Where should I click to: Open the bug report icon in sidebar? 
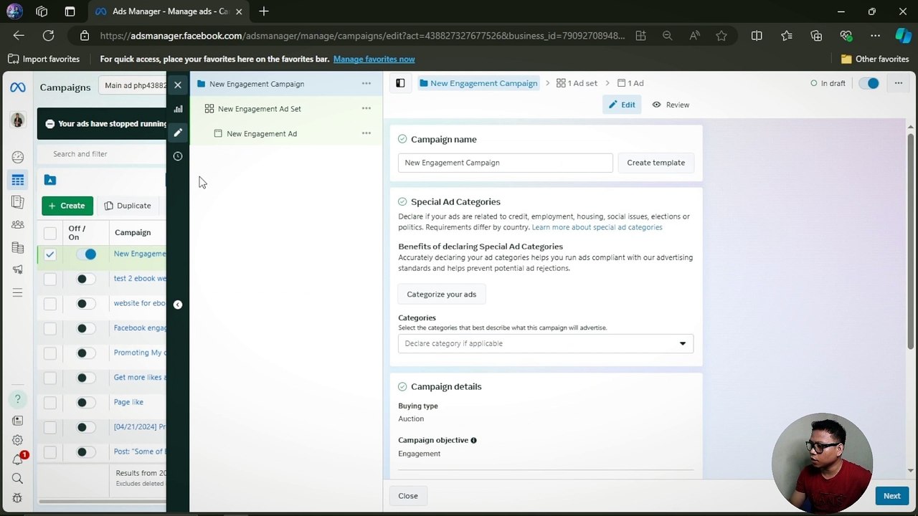pyautogui.click(x=18, y=497)
